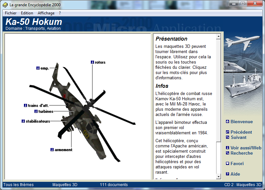This screenshot has height=190, width=265.
Task: Open the Recherche search
Action: coord(242,153)
